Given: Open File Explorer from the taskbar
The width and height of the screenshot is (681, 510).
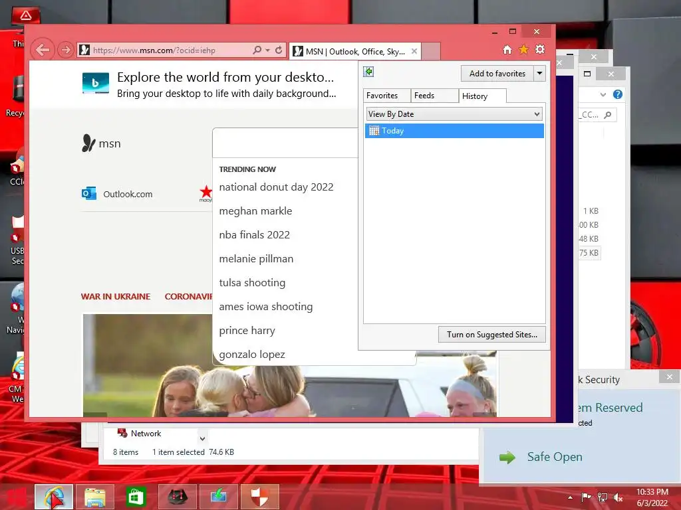Looking at the screenshot, I should [95, 497].
